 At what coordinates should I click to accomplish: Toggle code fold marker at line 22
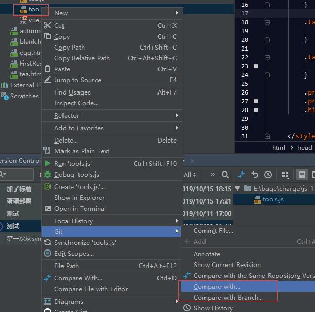[x=267, y=57]
